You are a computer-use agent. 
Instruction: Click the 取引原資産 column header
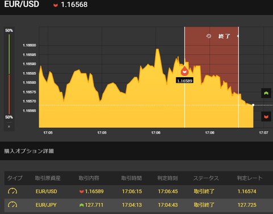[x=48, y=178]
